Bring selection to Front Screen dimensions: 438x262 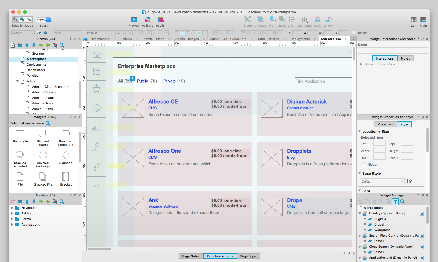point(272,20)
